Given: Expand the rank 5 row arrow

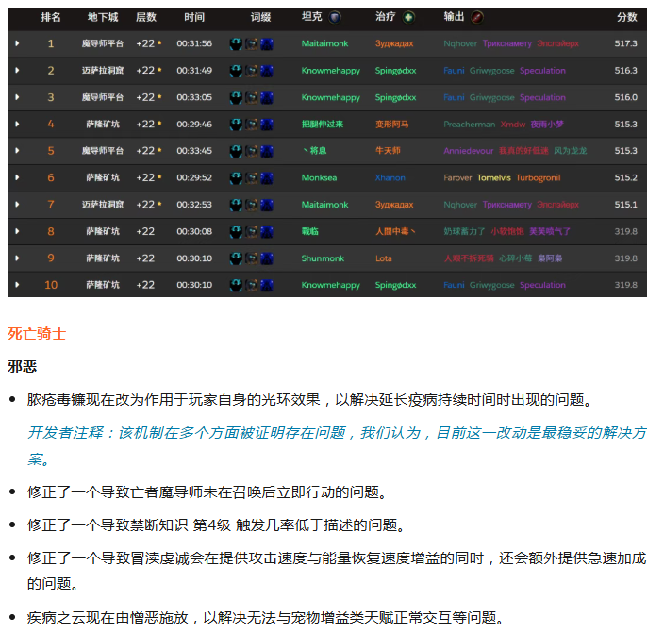Looking at the screenshot, I should [x=17, y=151].
